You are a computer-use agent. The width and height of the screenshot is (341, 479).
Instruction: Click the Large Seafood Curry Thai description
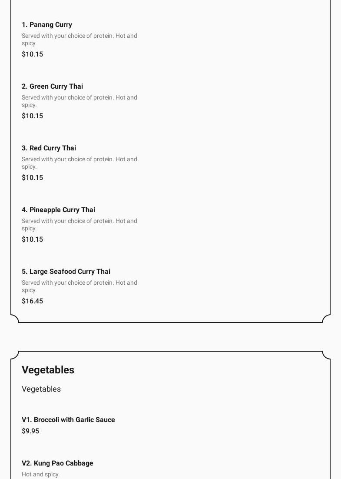tap(79, 286)
